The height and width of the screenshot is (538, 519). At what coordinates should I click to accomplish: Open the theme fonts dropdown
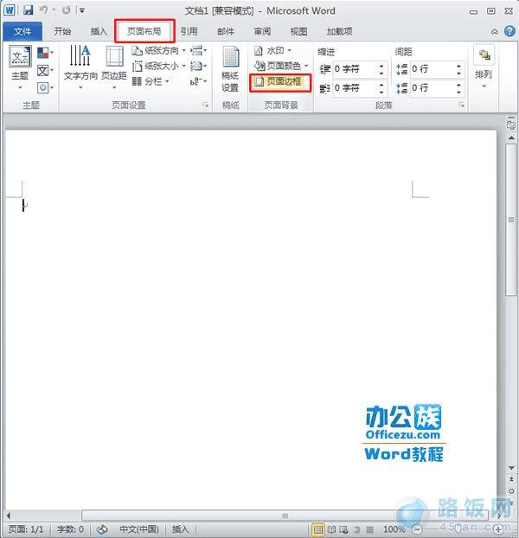[45, 70]
